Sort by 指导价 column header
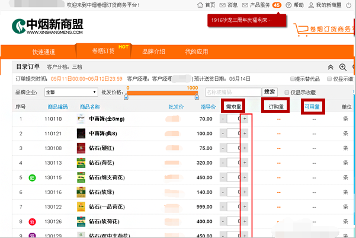Screen dimensions: 356x238 pos(208,107)
